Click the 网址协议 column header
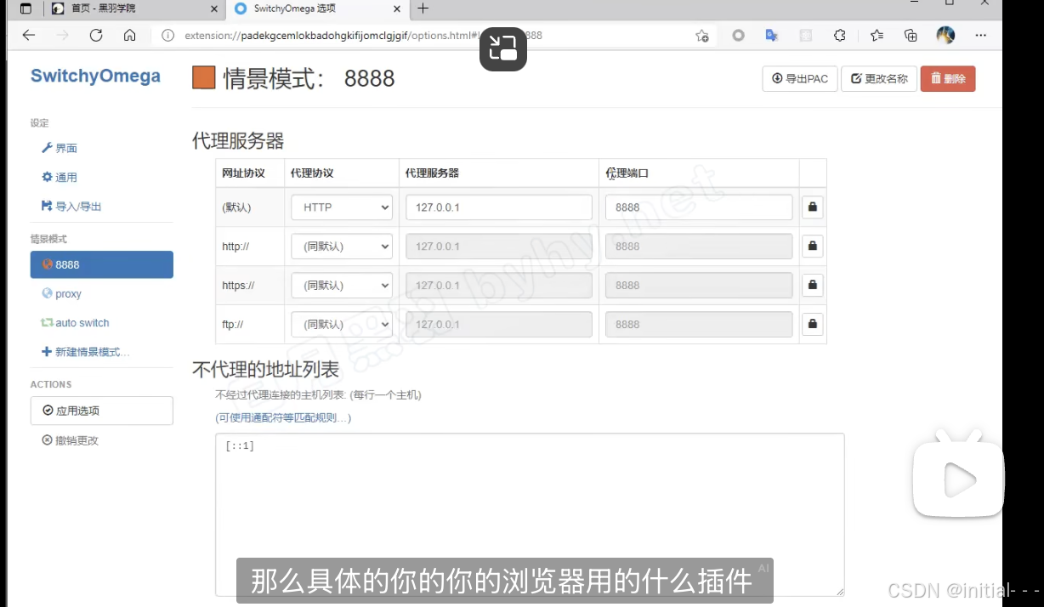 point(243,173)
